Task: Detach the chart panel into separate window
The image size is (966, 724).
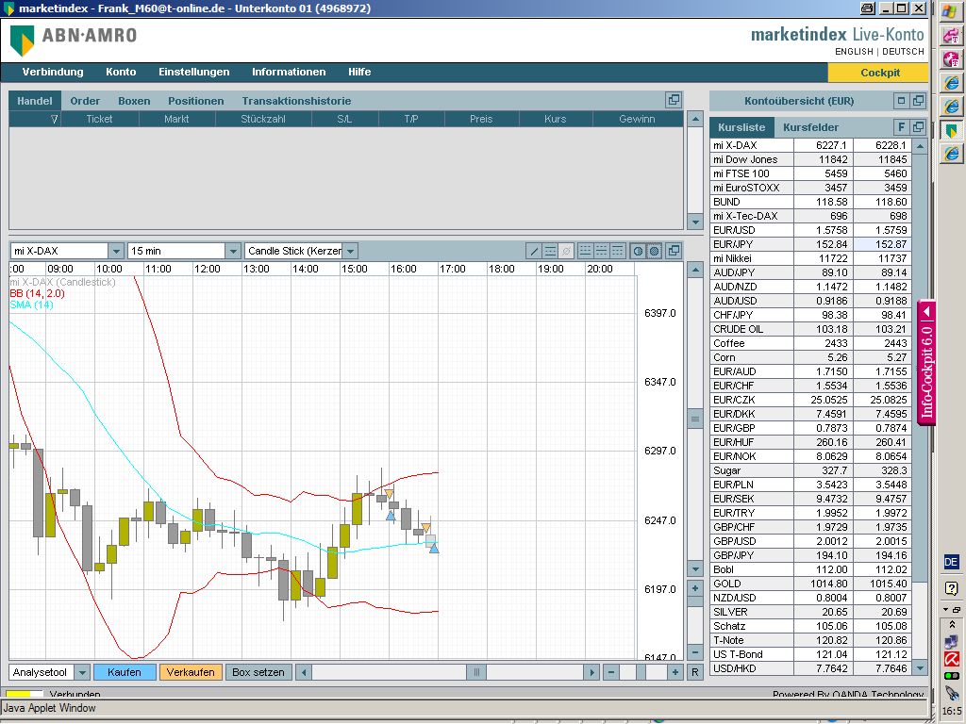Action: click(673, 251)
